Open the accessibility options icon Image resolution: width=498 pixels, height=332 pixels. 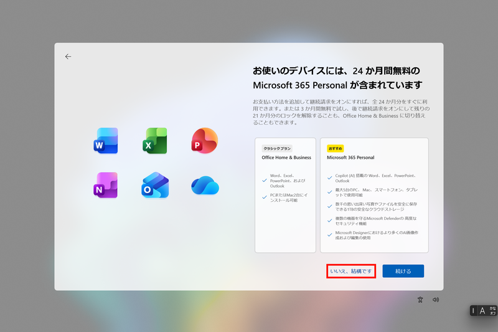(420, 300)
